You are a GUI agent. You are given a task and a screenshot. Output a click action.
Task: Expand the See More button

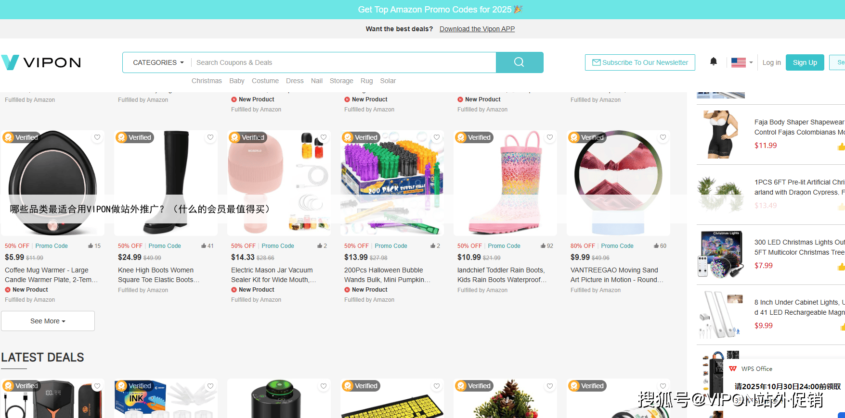tap(48, 321)
